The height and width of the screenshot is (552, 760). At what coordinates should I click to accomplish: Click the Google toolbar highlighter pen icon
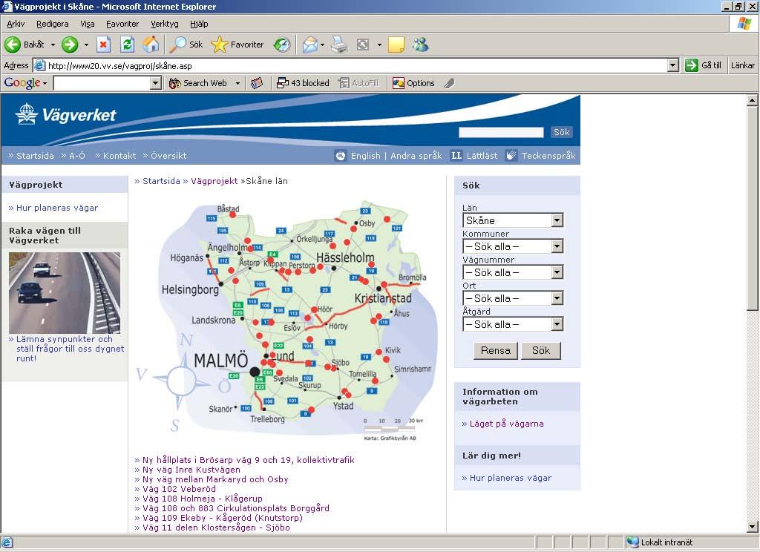coord(449,83)
